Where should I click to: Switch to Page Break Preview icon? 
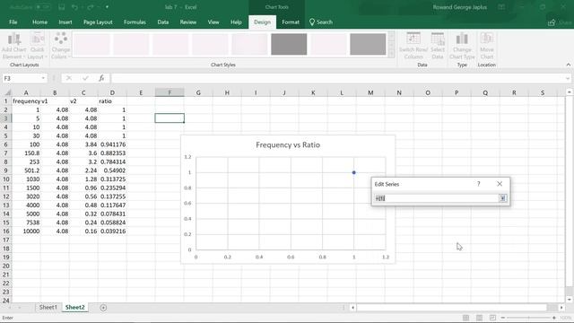(492, 318)
